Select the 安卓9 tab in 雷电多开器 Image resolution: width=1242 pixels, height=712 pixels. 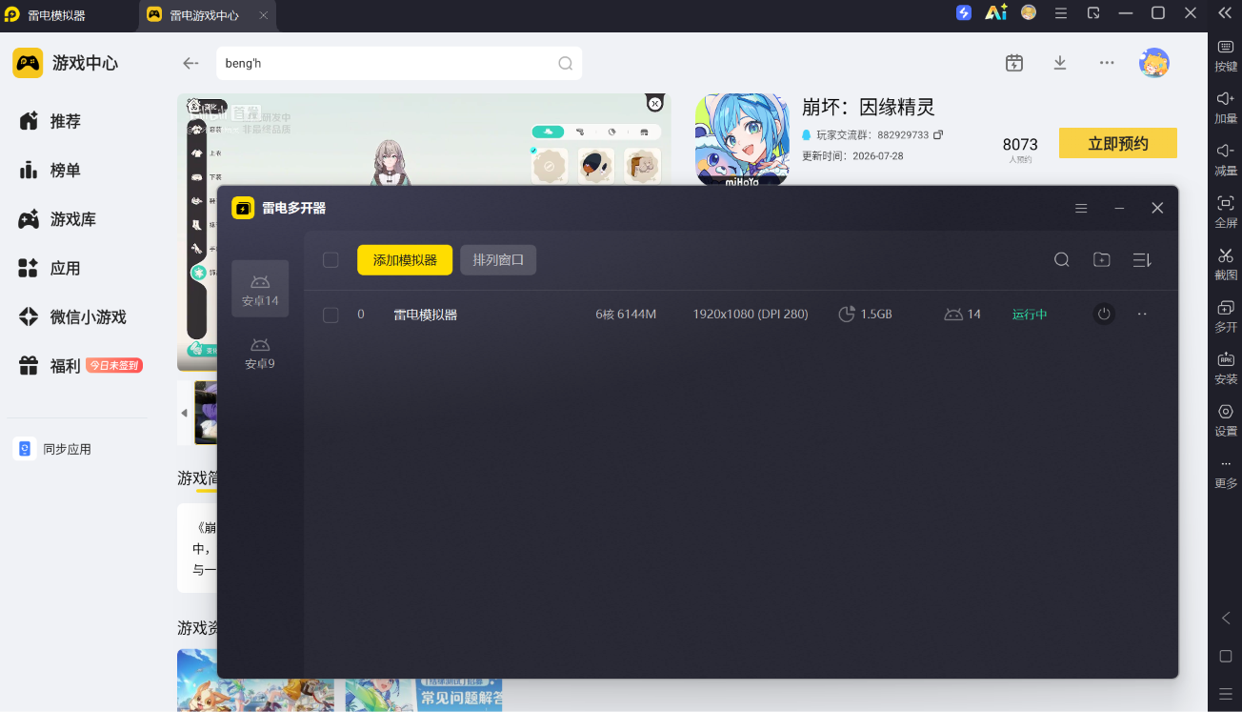coord(260,353)
